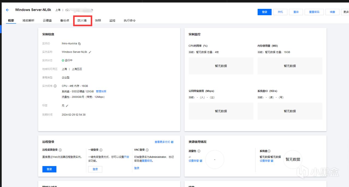Edit the 标签 tag pencil icon
Image resolution: width=349 pixels, height=187 pixels.
click(67, 106)
